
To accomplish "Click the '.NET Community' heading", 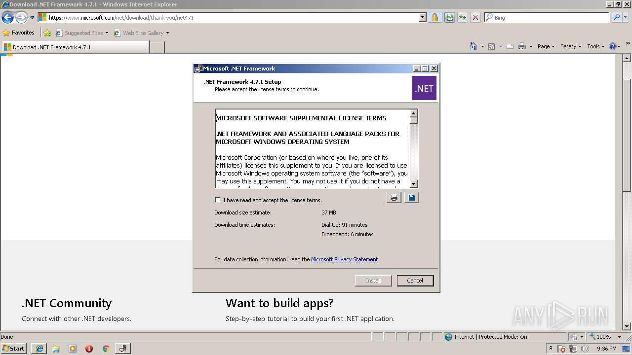I will [x=67, y=303].
